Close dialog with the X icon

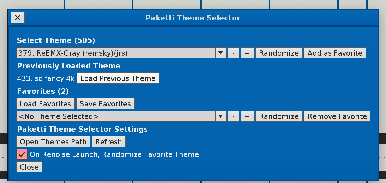tap(18, 17)
